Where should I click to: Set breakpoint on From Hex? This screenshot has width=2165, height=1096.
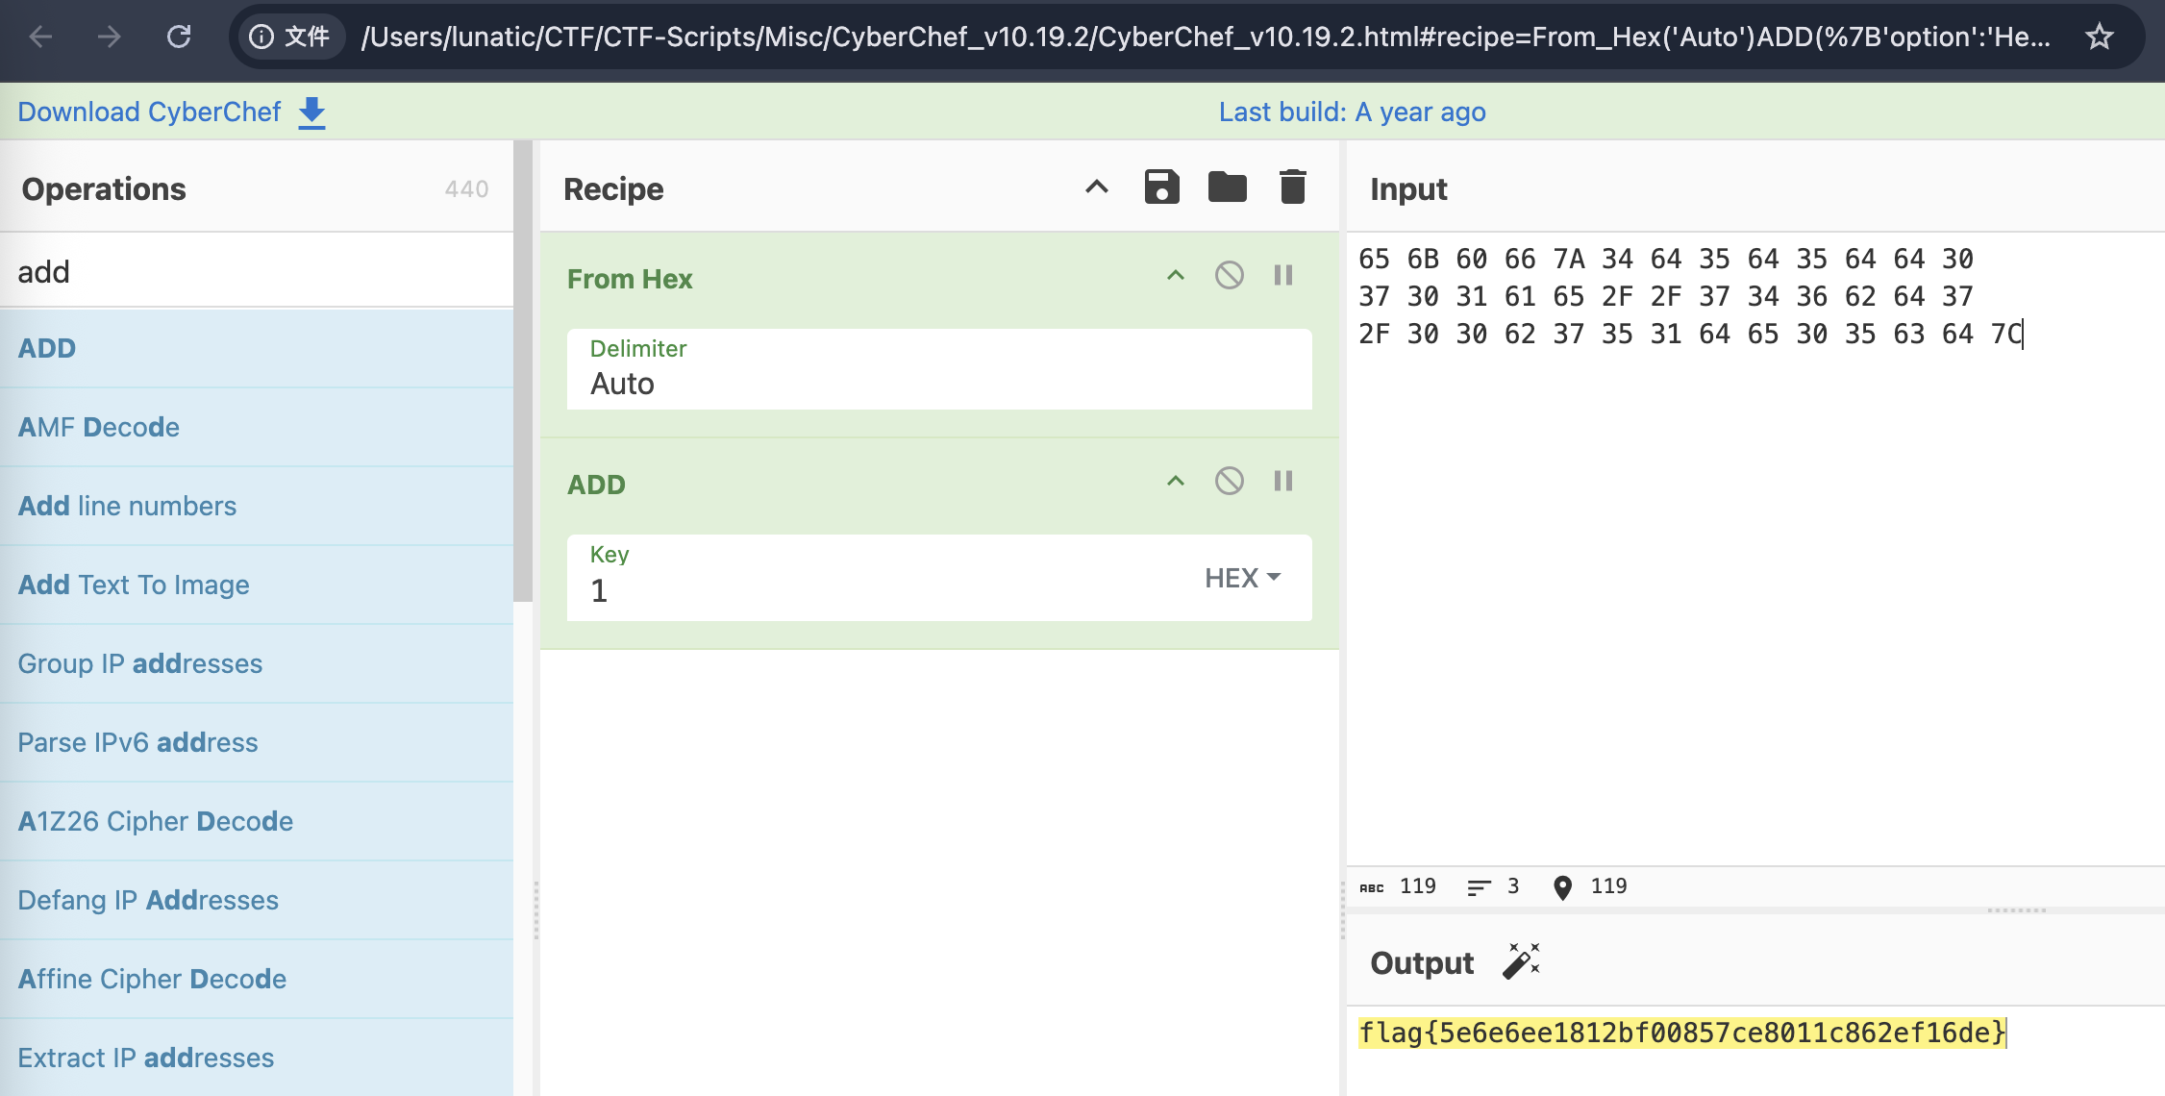[1282, 276]
